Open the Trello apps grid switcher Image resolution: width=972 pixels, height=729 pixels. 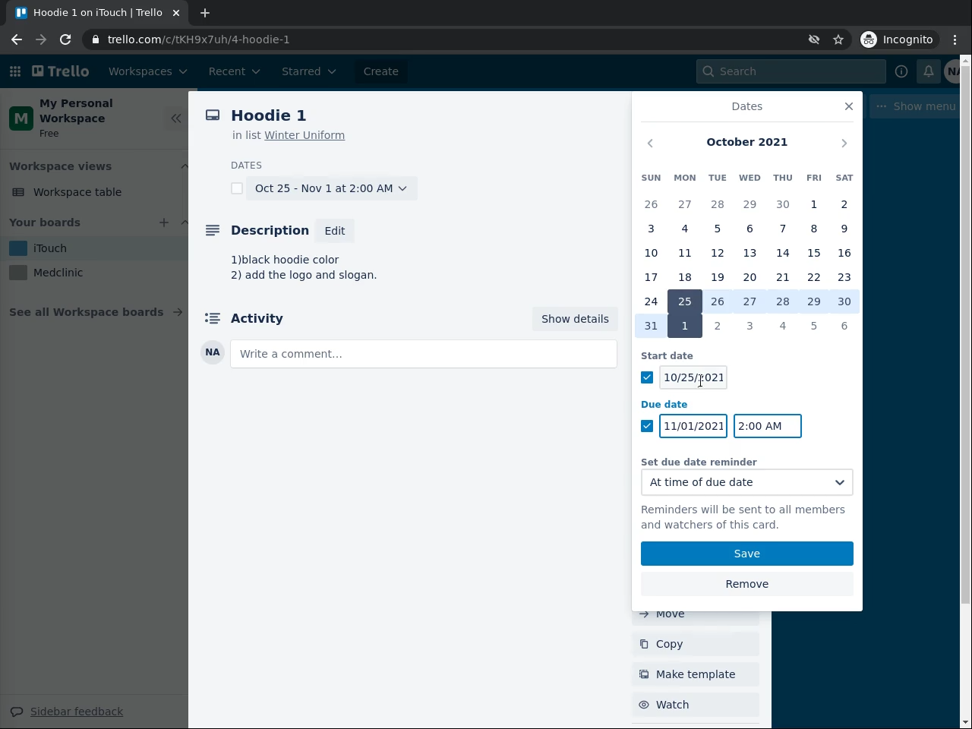(15, 71)
